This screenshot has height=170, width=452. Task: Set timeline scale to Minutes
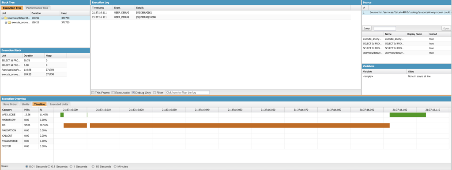click(115, 166)
